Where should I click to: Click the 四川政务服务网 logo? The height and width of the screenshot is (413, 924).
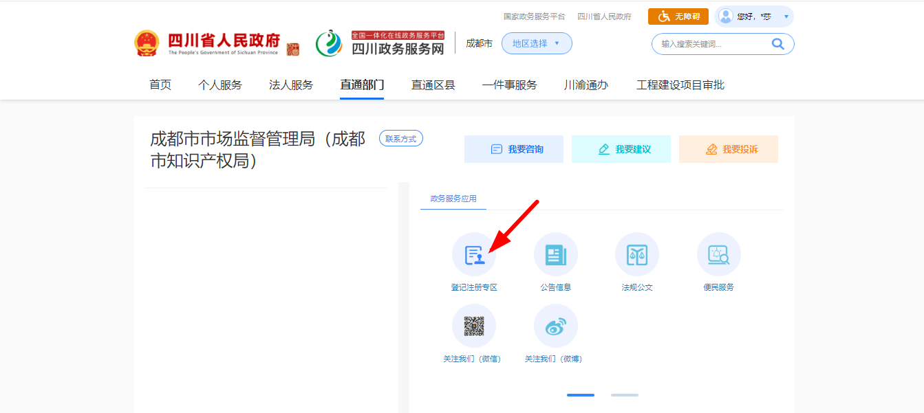point(380,44)
